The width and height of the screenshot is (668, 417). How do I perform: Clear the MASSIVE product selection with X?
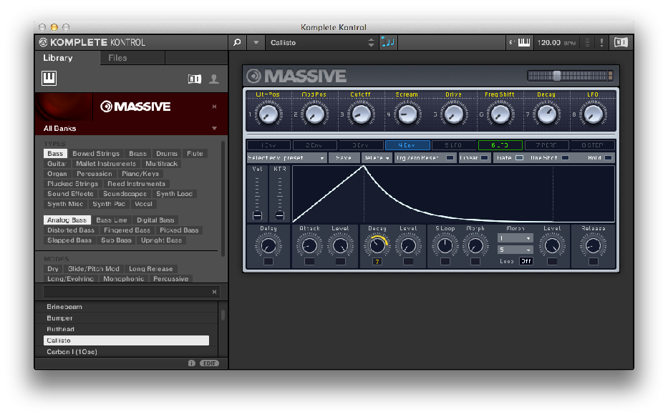tap(214, 107)
